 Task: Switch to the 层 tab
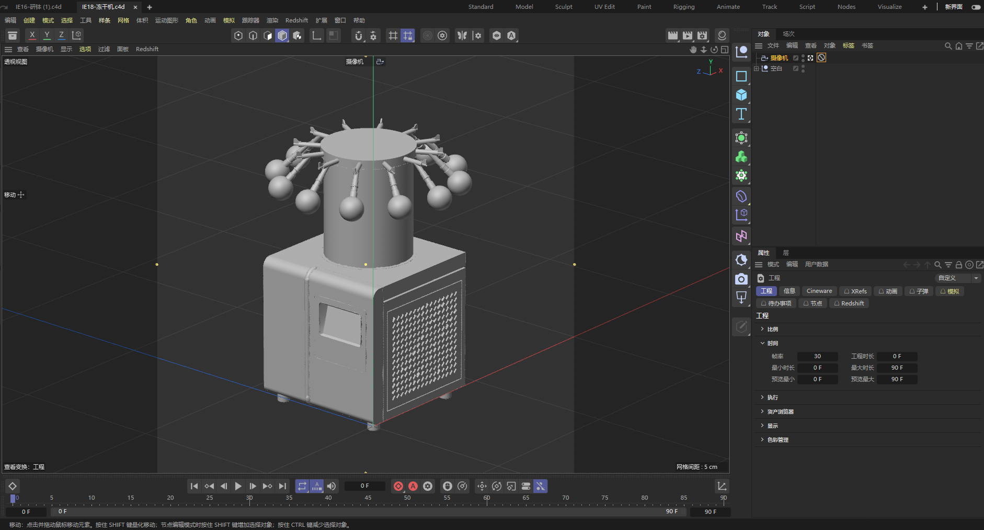[785, 253]
